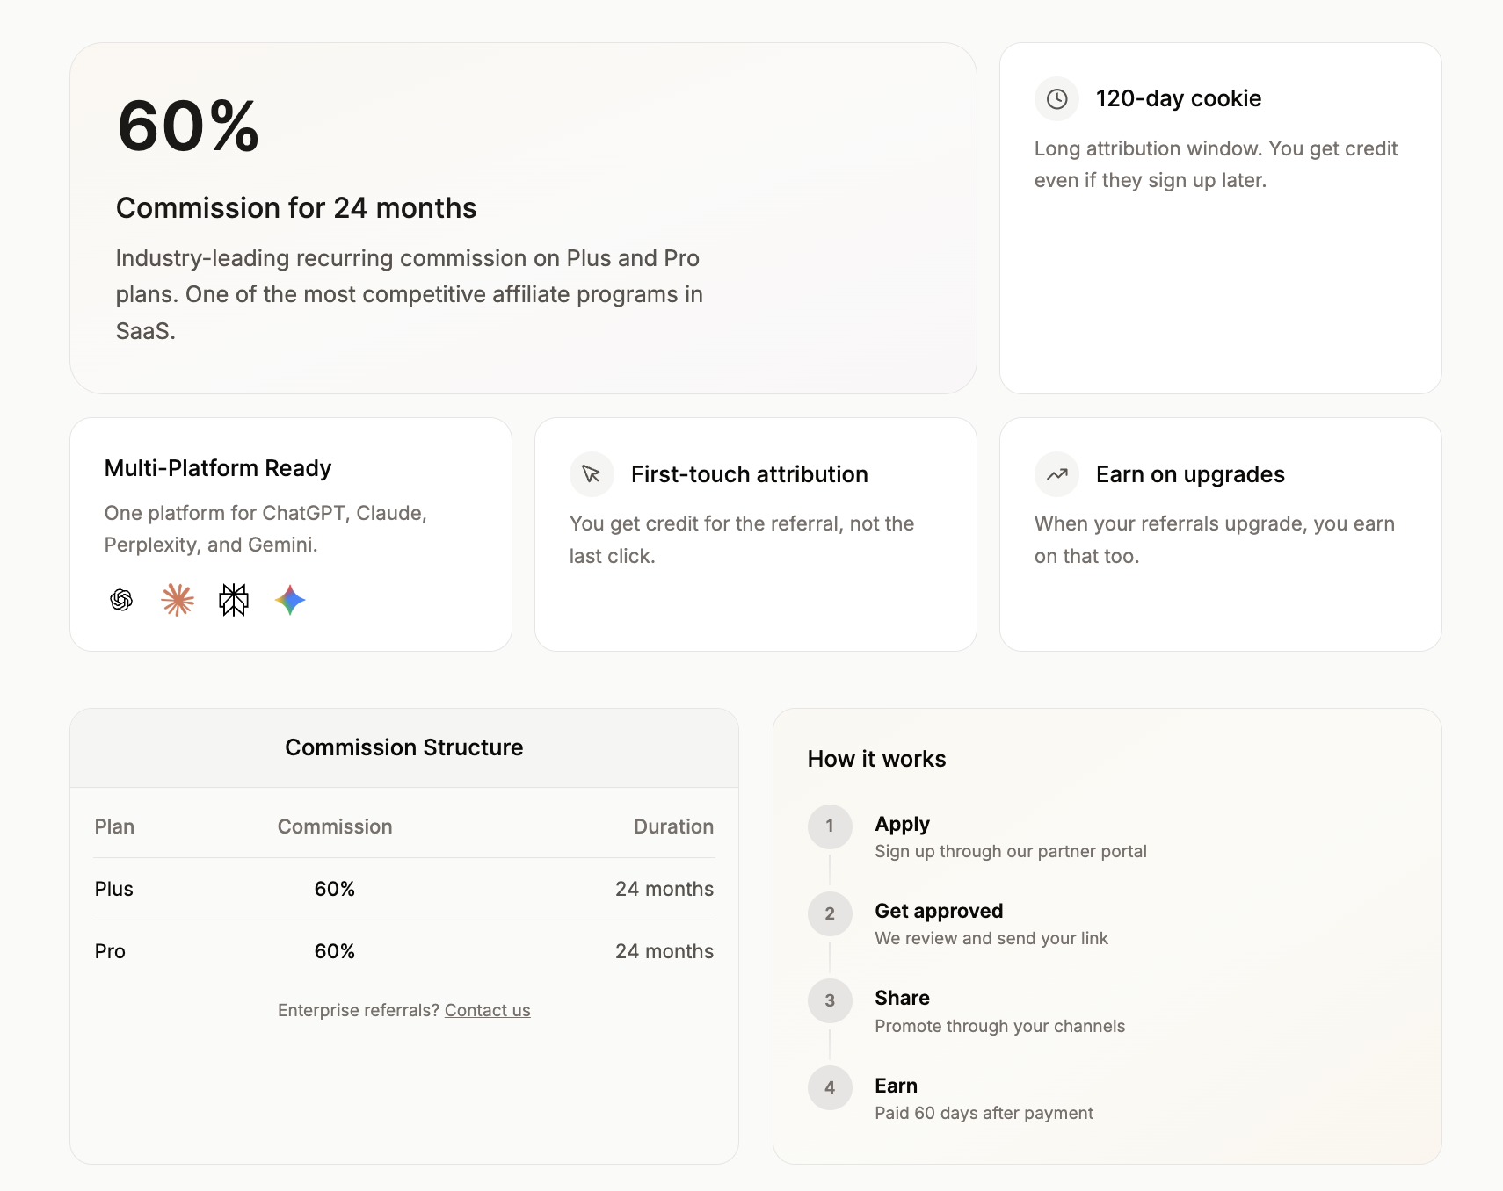This screenshot has width=1503, height=1191.
Task: Click the step 4 circle for Earn
Action: tap(830, 1087)
